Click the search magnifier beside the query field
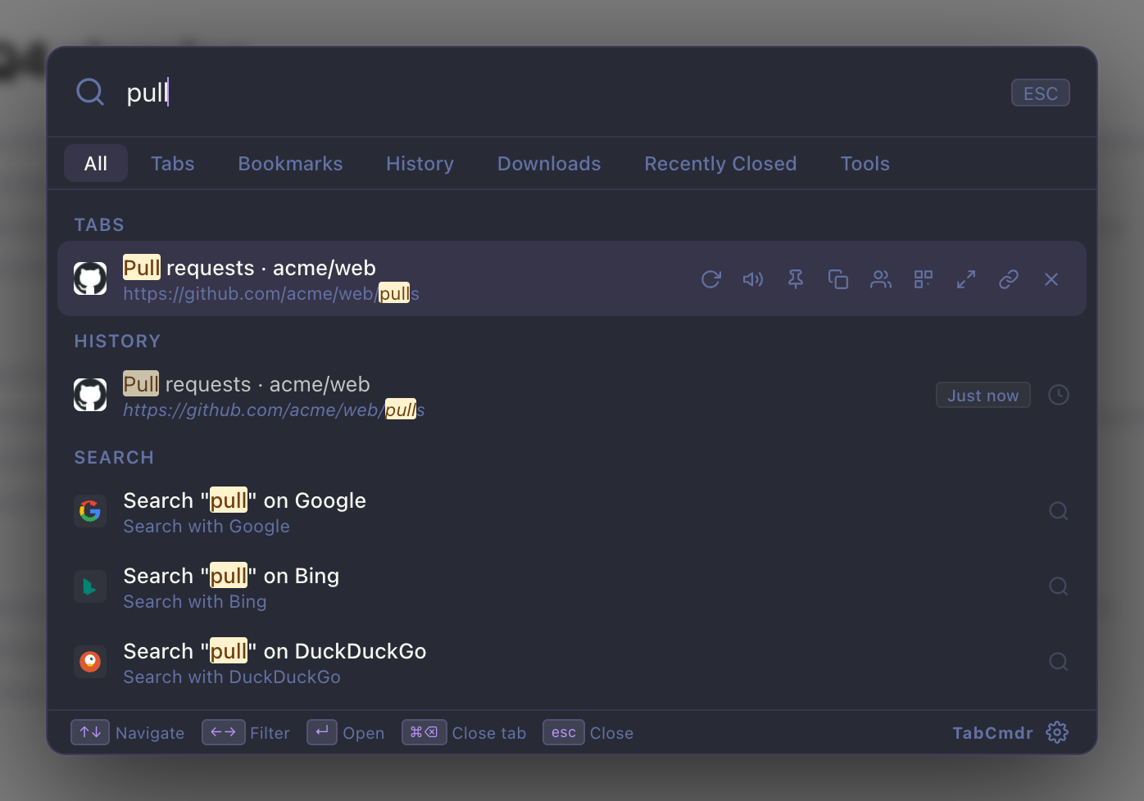 pyautogui.click(x=90, y=92)
